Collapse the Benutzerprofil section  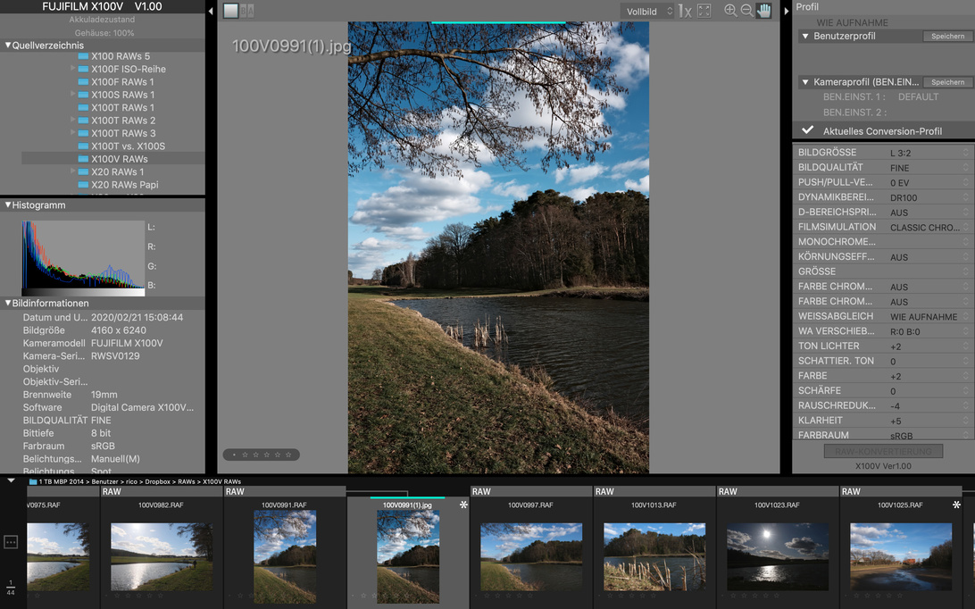(805, 37)
